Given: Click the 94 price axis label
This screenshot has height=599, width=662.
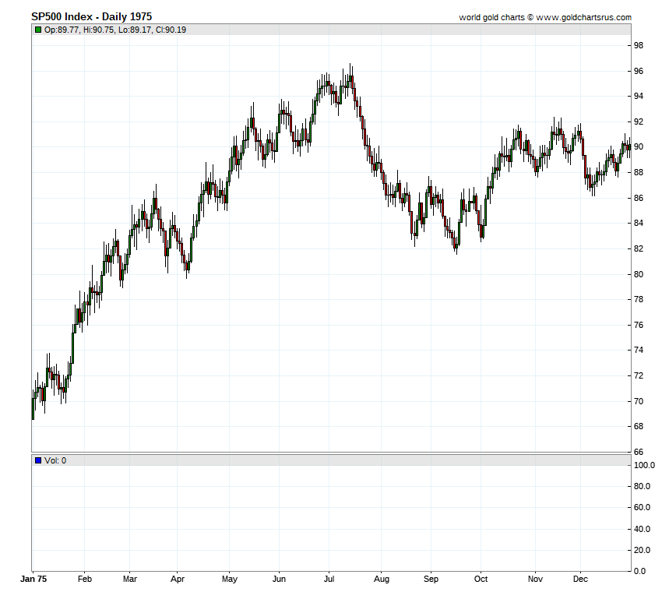Looking at the screenshot, I should tap(639, 97).
